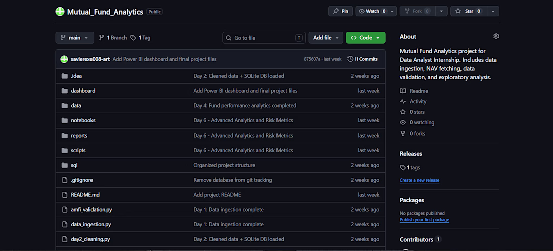553x251 pixels.
Task: Open the notebooks folder name
Action: [x=83, y=120]
